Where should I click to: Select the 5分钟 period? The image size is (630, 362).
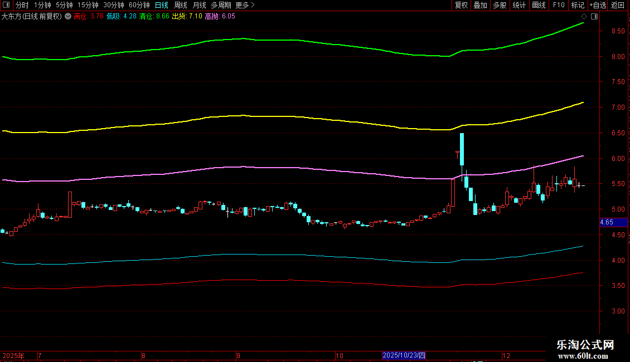pyautogui.click(x=64, y=5)
